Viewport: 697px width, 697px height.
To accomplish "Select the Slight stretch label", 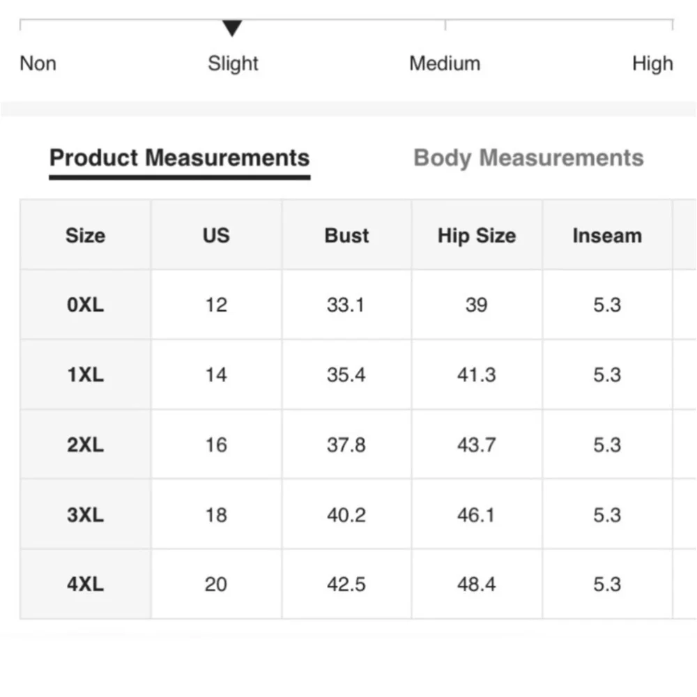I will click(x=233, y=63).
